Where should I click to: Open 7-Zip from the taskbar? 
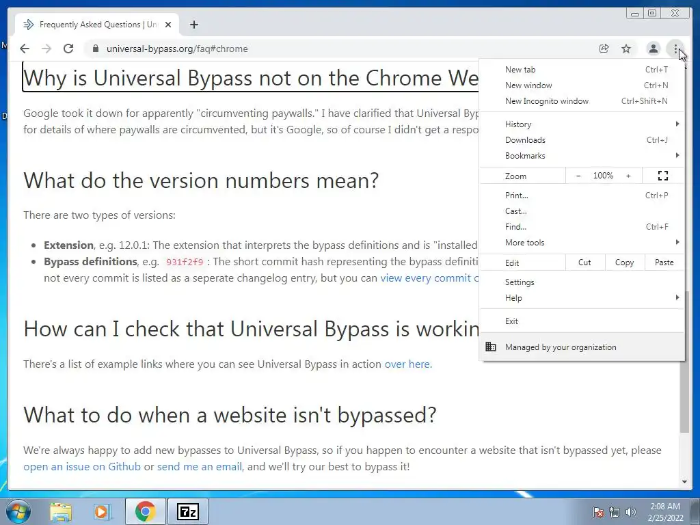pyautogui.click(x=188, y=511)
